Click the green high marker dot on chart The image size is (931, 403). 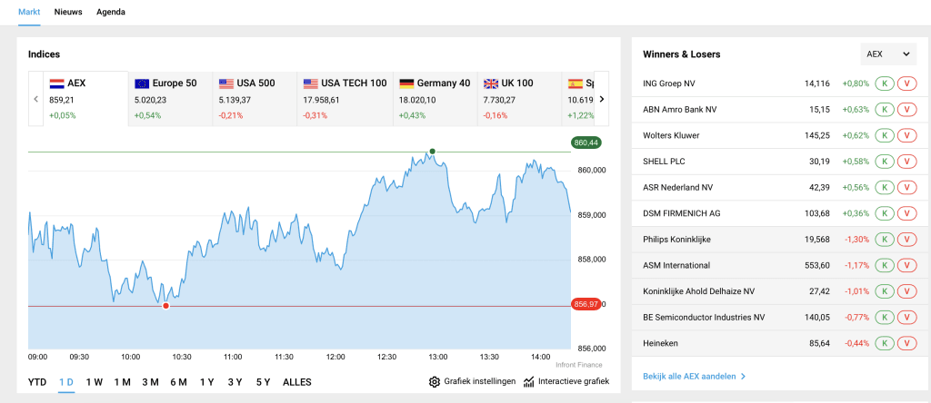(433, 152)
